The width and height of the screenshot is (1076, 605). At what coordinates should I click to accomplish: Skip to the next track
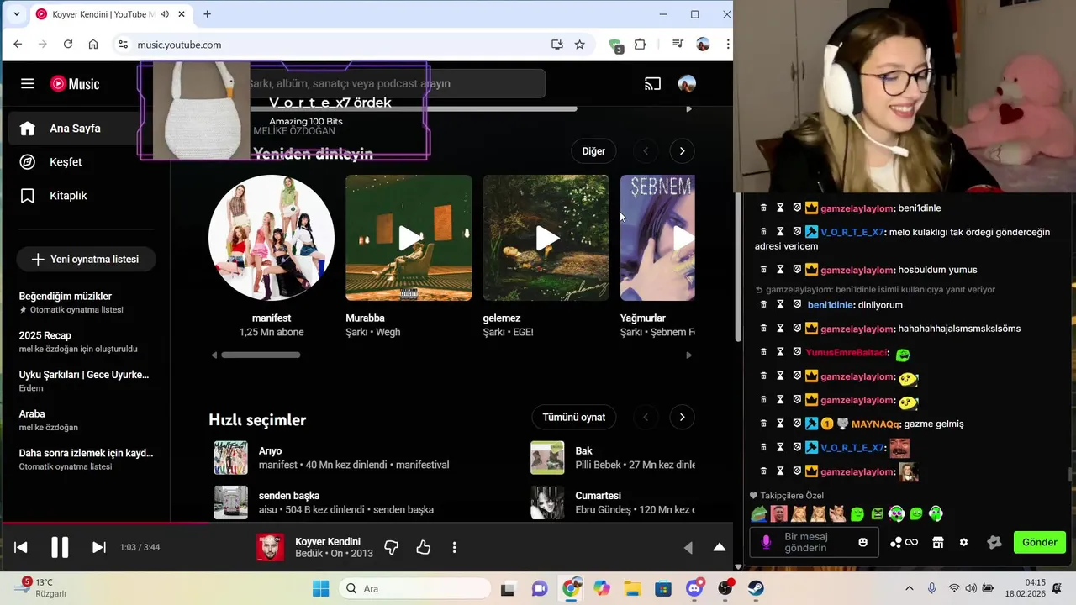pos(98,547)
